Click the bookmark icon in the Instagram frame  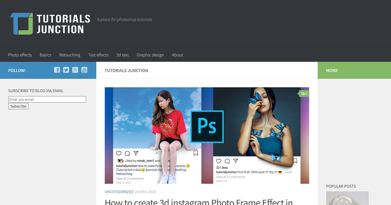coord(195,153)
